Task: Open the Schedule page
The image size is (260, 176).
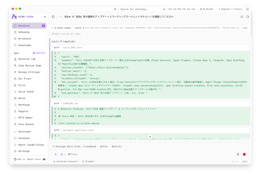Action: click(29, 32)
